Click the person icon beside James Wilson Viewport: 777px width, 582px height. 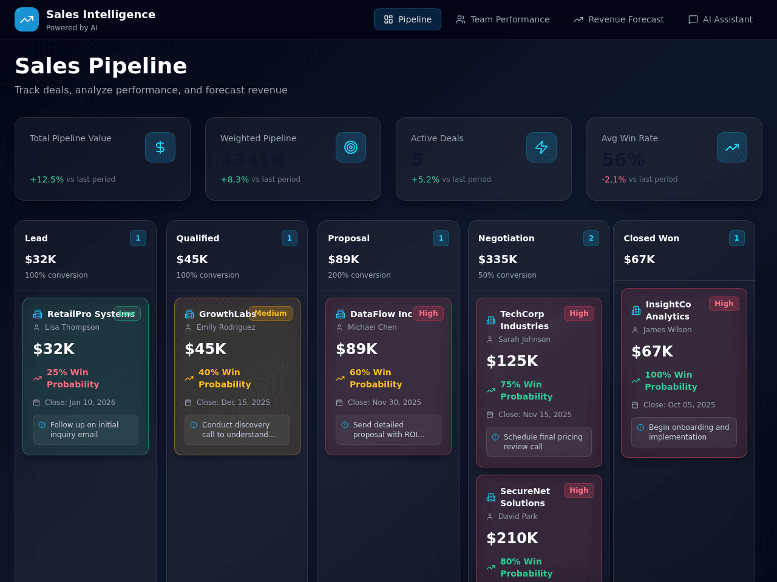pos(635,330)
